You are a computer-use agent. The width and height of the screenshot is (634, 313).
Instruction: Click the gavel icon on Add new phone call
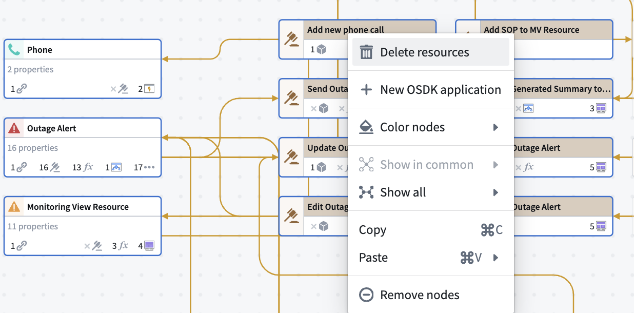click(292, 40)
